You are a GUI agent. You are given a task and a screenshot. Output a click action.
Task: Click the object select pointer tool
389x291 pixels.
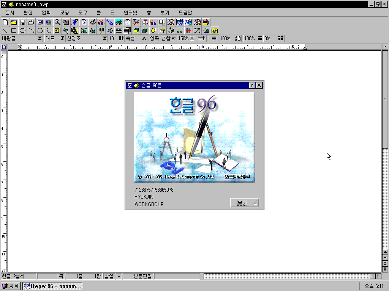click(66, 31)
